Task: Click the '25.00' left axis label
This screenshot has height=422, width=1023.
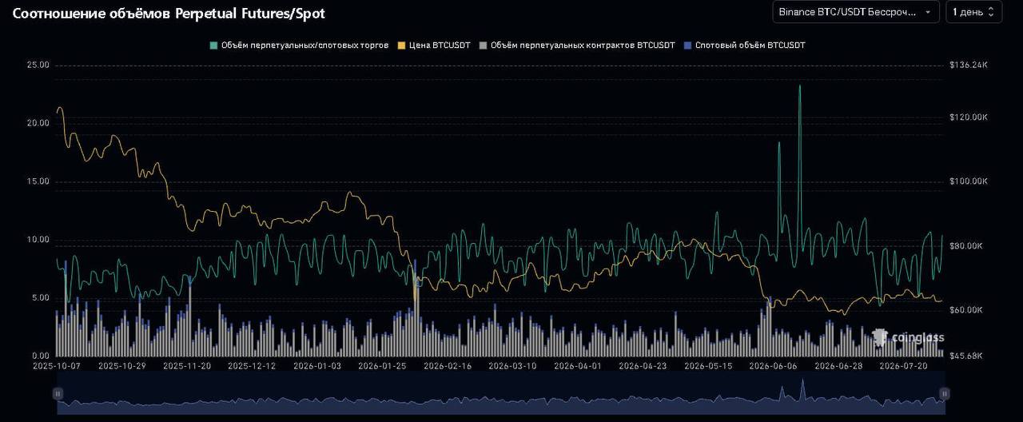Action: coord(38,65)
